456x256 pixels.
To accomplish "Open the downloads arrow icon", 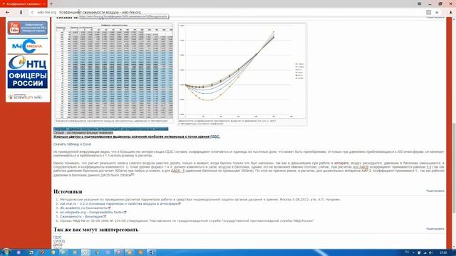I will [451, 13].
